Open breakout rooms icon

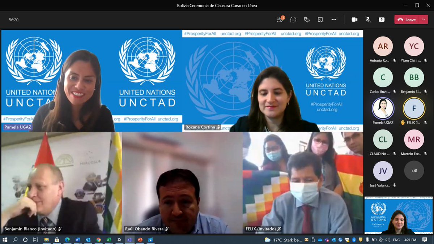coord(320,20)
